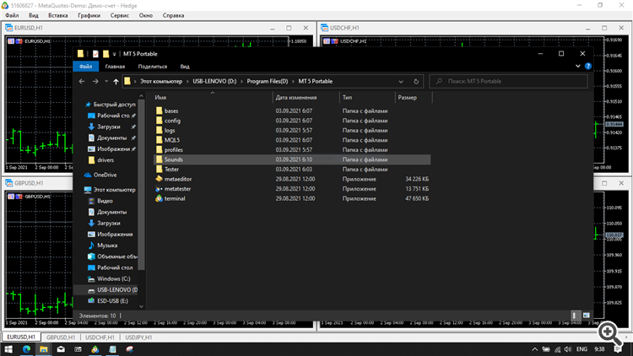Open recent locations dropdown arrow
The image size is (633, 356).
[x=106, y=81]
